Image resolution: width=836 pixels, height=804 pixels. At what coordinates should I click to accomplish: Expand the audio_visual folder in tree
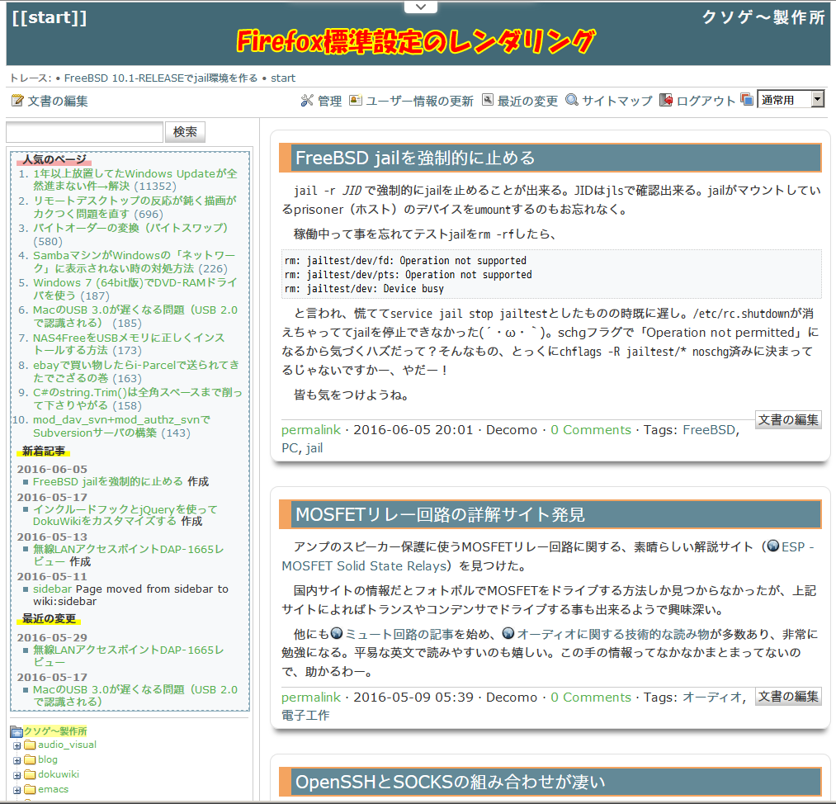(x=17, y=745)
